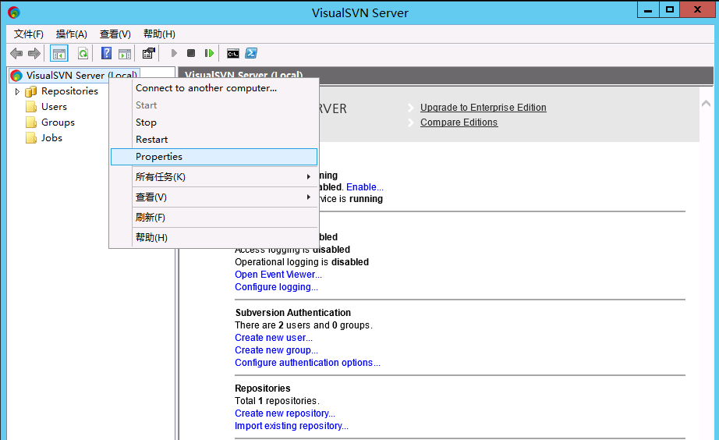This screenshot has height=440, width=719.
Task: Click the bold Repositories section heading
Action: (263, 389)
